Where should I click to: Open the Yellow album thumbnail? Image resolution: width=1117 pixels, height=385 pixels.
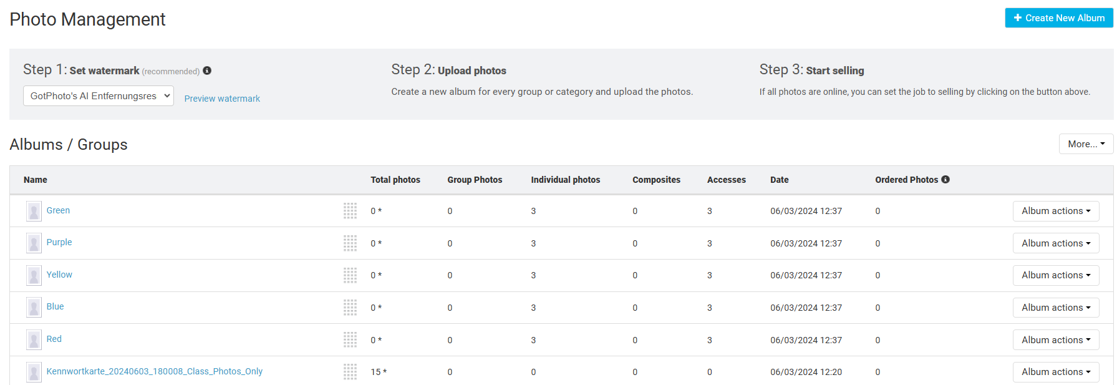pos(34,275)
